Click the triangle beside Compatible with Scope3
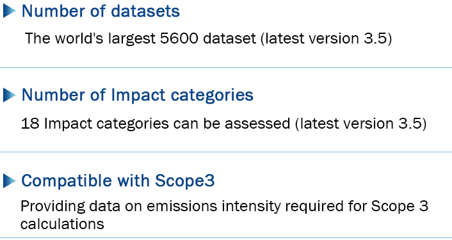 (9, 181)
